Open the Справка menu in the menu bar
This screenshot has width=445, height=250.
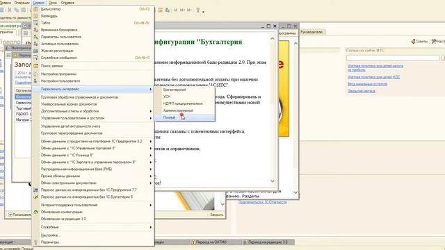(67, 3)
